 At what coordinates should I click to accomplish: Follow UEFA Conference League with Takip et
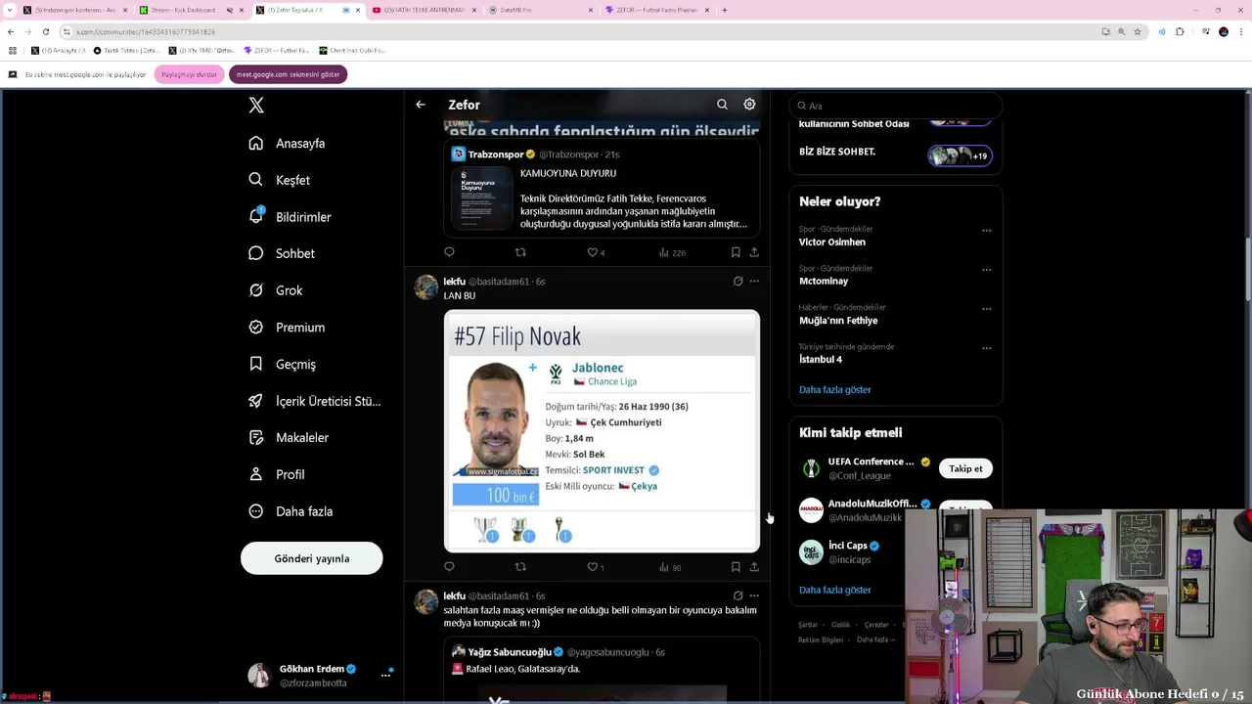point(965,468)
